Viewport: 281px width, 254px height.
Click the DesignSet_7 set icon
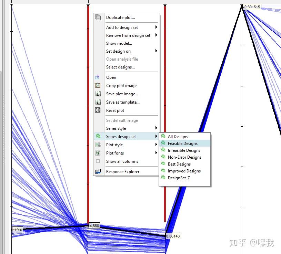tap(163, 178)
